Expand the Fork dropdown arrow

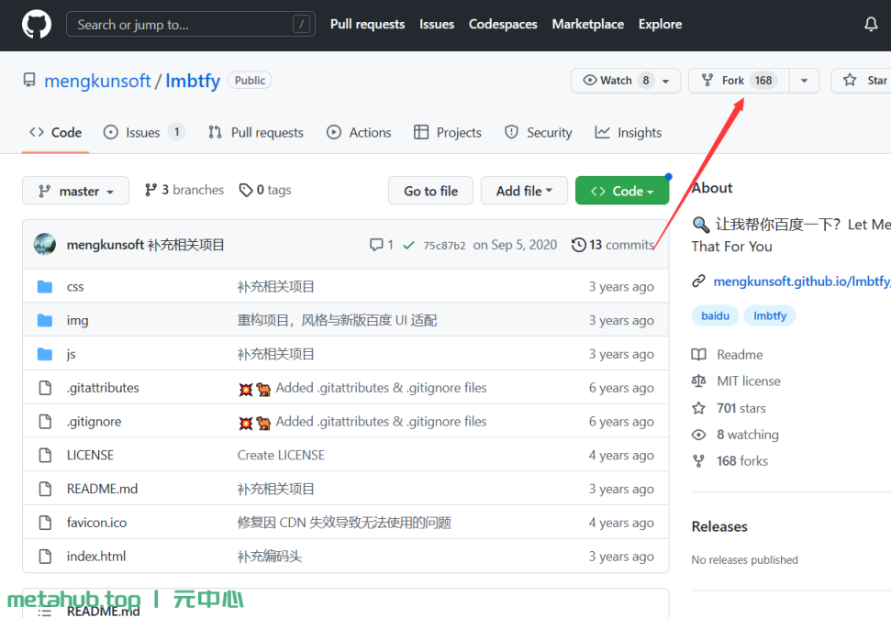point(804,81)
